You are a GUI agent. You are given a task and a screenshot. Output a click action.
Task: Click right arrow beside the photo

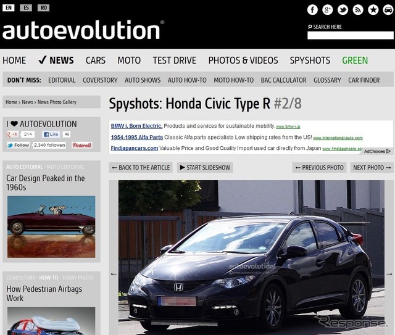(389, 274)
